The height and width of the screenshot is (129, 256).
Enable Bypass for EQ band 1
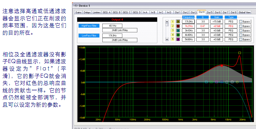pyautogui.click(x=240, y=22)
